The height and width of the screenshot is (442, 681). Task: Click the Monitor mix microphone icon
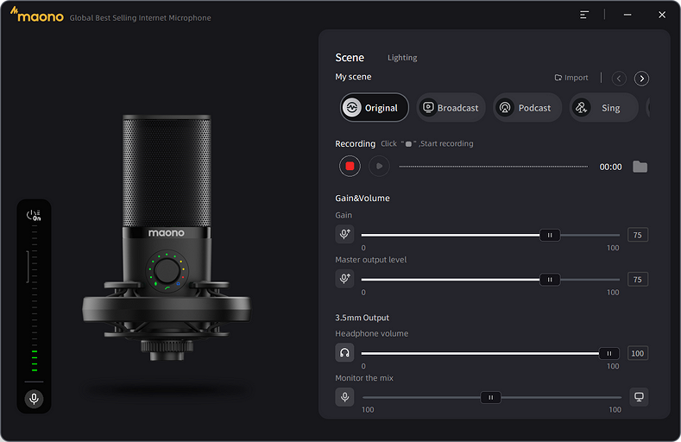(344, 397)
